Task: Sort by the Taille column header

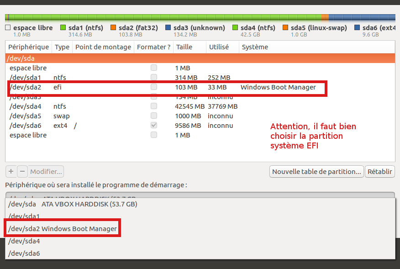Action: (x=184, y=47)
